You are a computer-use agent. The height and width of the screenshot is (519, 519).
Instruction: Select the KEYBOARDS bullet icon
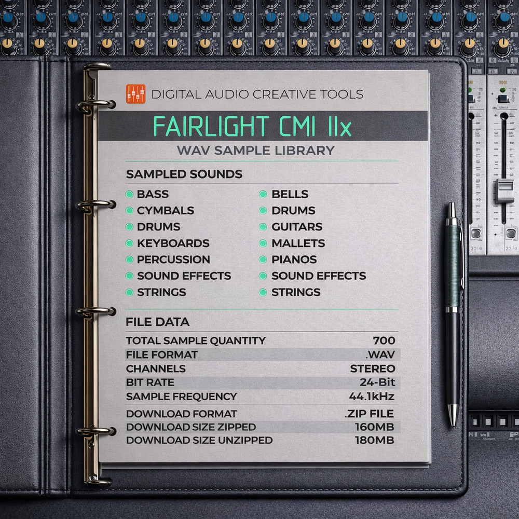pos(129,243)
